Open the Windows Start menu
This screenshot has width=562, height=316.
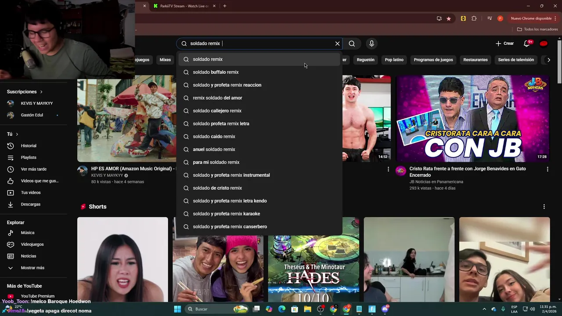click(x=177, y=309)
